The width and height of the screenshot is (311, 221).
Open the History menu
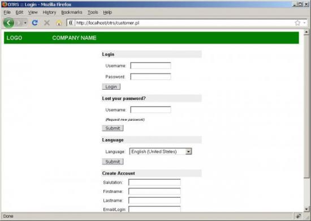pyautogui.click(x=49, y=12)
